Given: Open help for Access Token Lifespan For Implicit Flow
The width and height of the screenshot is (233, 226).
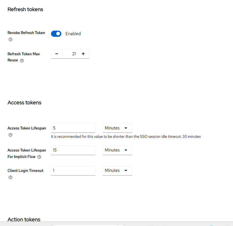Looking at the screenshot, I should [39, 157].
